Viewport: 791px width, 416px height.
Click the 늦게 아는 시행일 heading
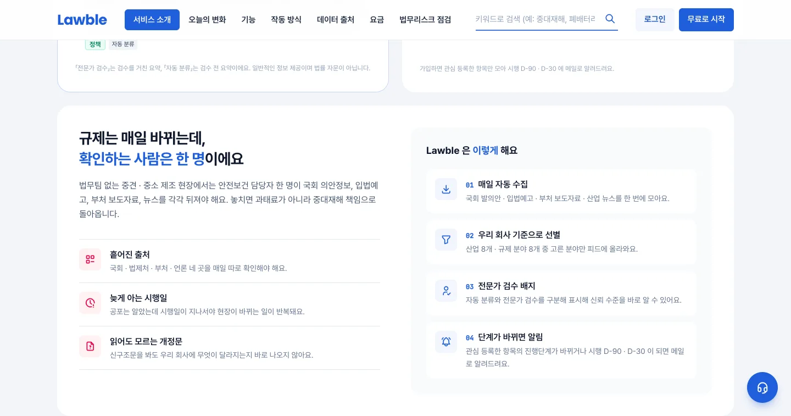138,298
